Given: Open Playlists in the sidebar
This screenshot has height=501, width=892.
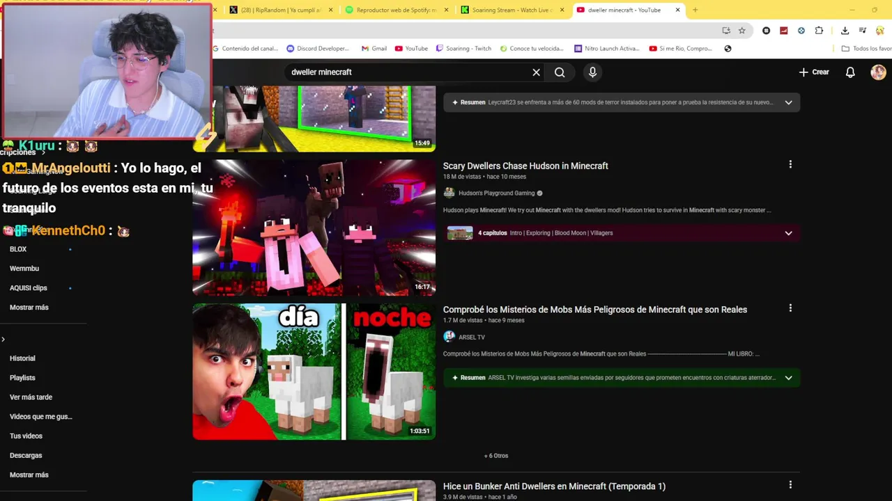Looking at the screenshot, I should [22, 378].
